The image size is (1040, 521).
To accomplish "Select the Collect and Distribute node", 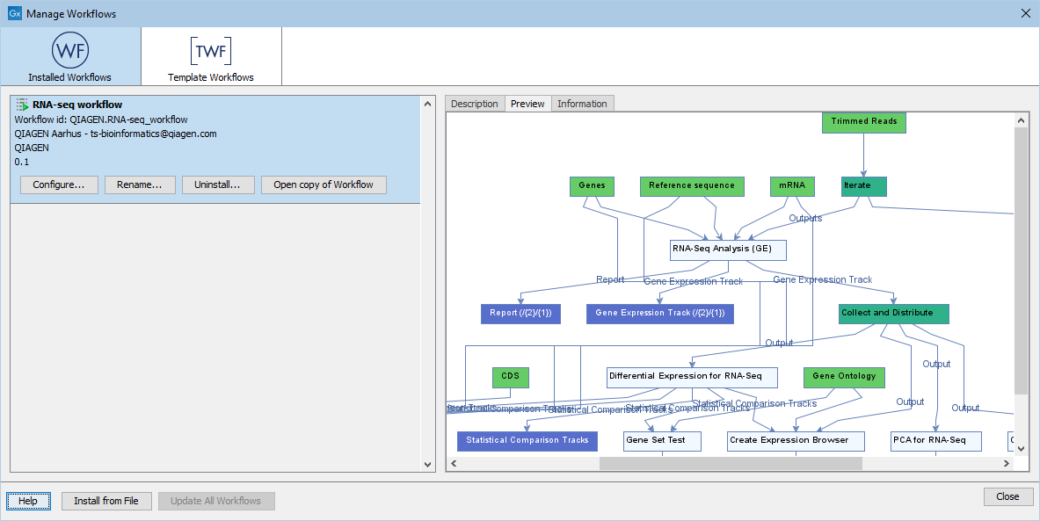I will tap(893, 314).
